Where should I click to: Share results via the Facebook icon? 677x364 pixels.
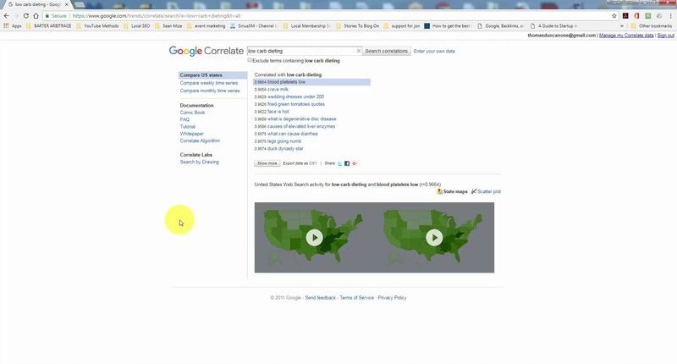pos(347,163)
